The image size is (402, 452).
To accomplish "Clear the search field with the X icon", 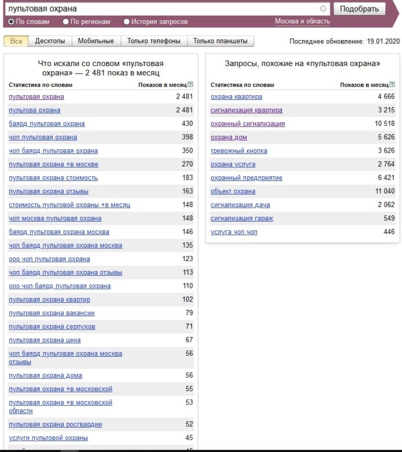I will point(323,9).
